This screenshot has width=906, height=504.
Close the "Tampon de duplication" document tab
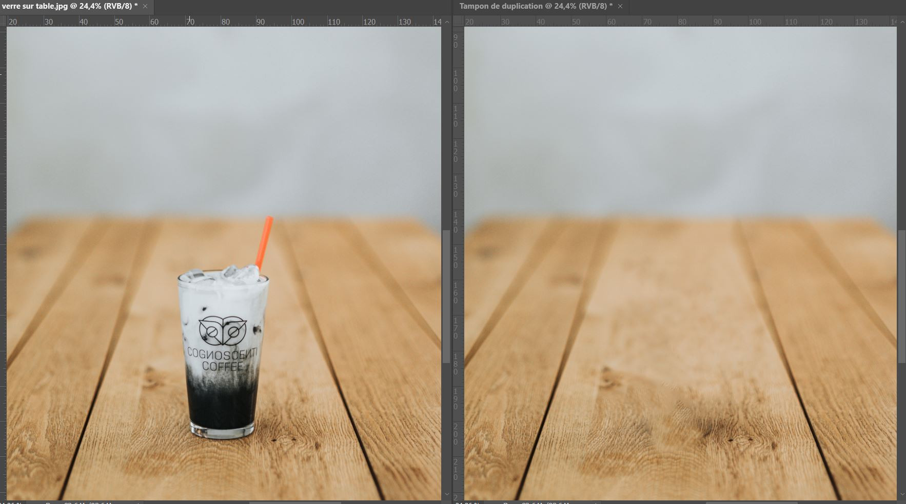pyautogui.click(x=620, y=6)
